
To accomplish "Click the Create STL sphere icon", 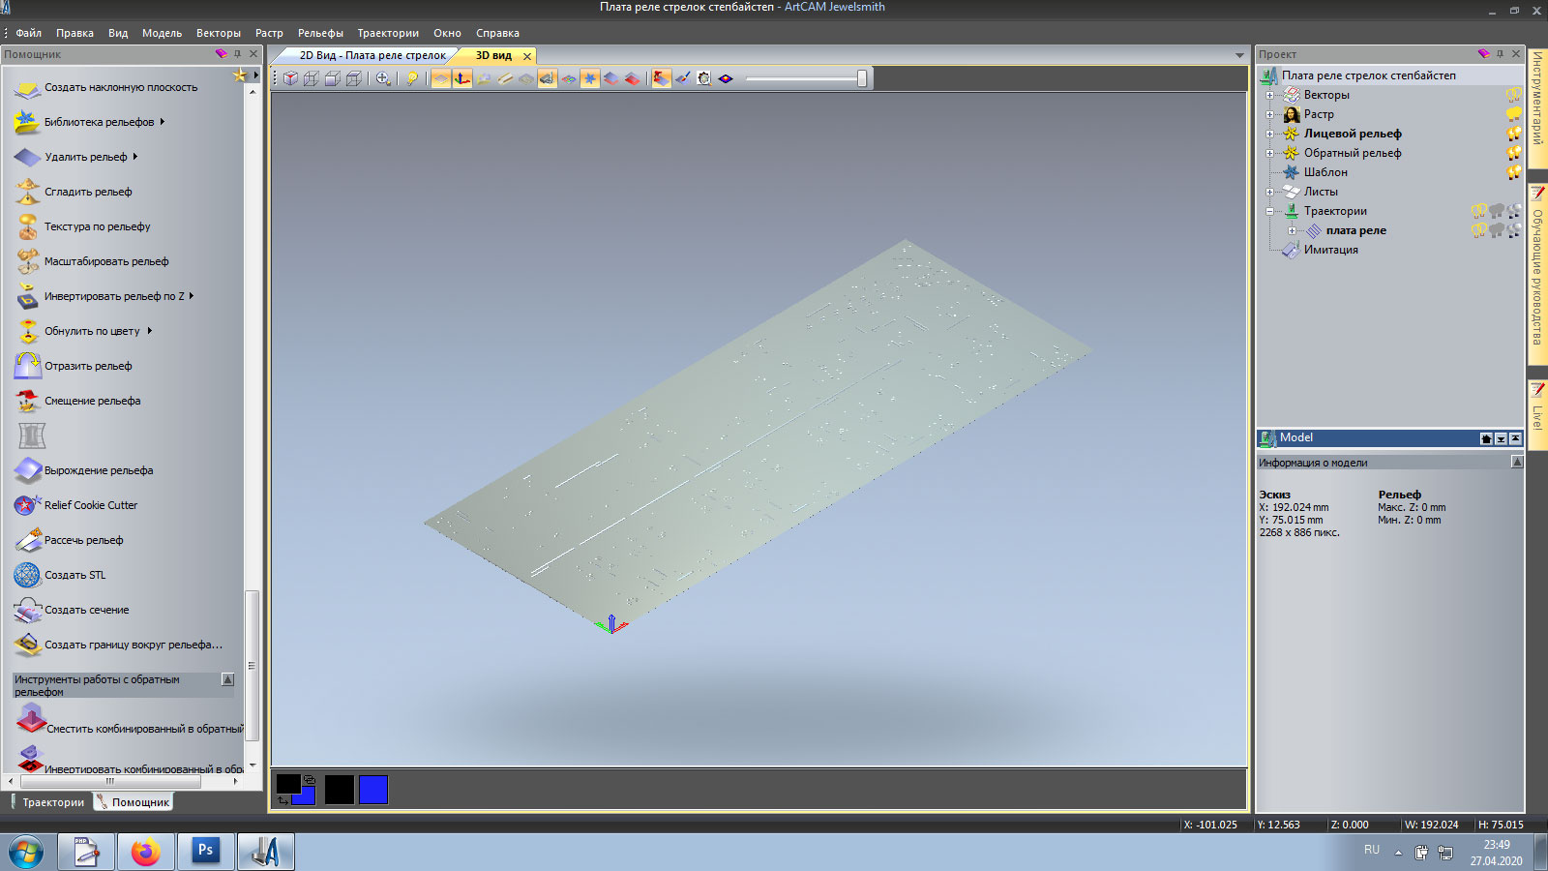I will point(28,575).
